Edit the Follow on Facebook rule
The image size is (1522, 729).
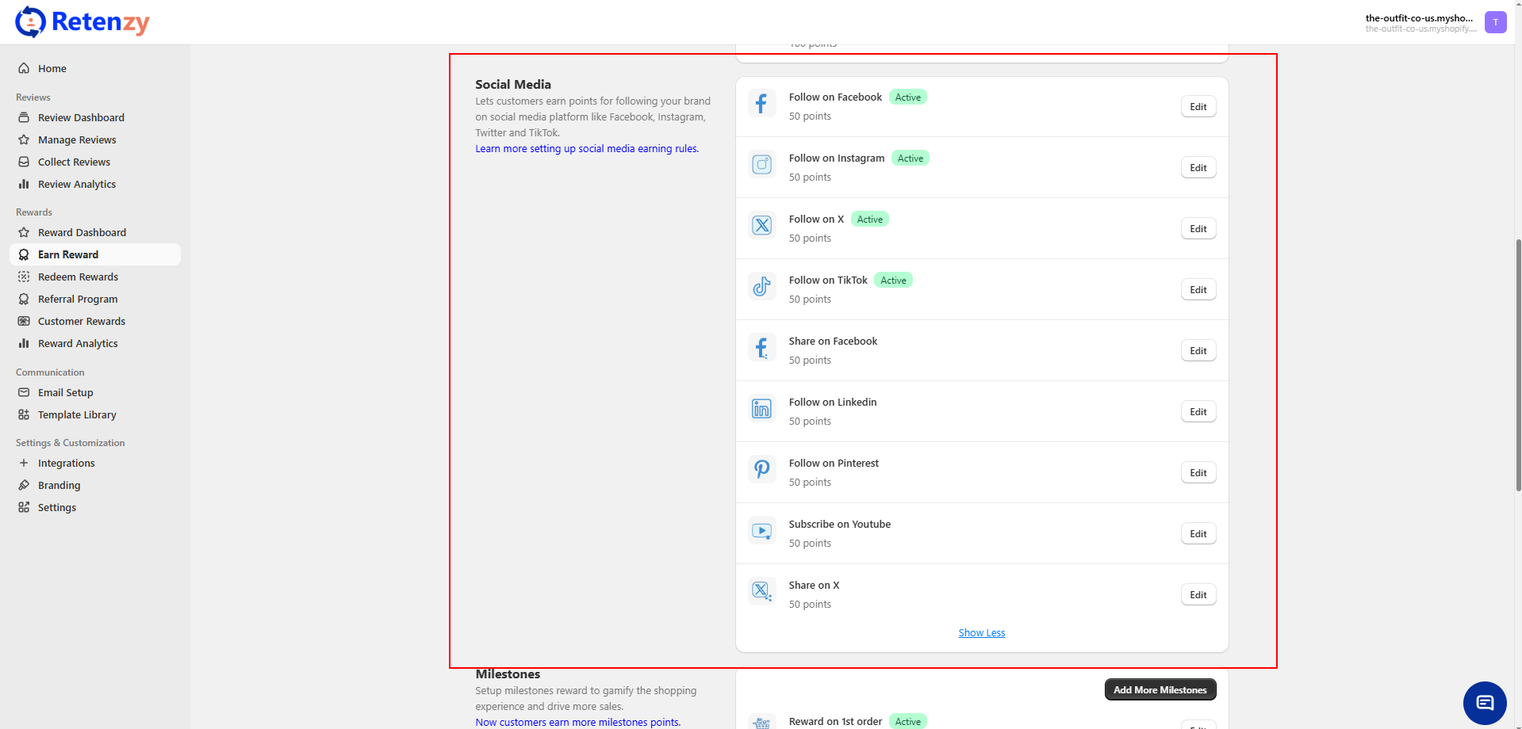click(x=1198, y=107)
